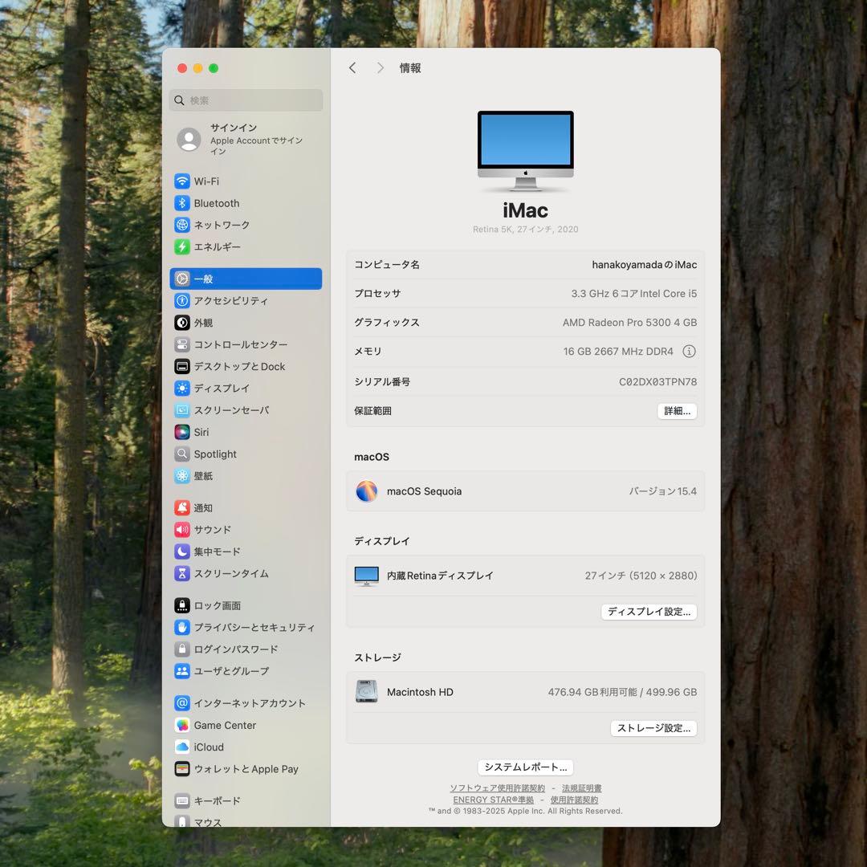Screen dimensions: 867x867
Task: Open iCloud settings in sidebar
Action: coord(208,747)
